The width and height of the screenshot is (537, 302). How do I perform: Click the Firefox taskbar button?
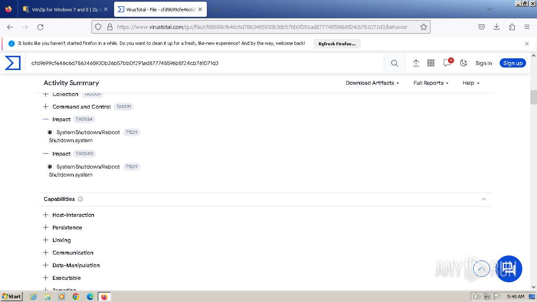click(x=104, y=297)
